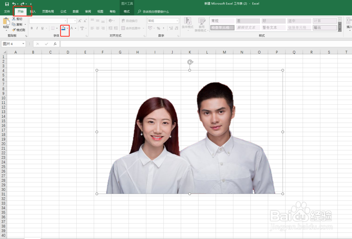Image resolution: width=352 pixels, height=239 pixels.
Task: Click the top align icon
Action: (92, 20)
